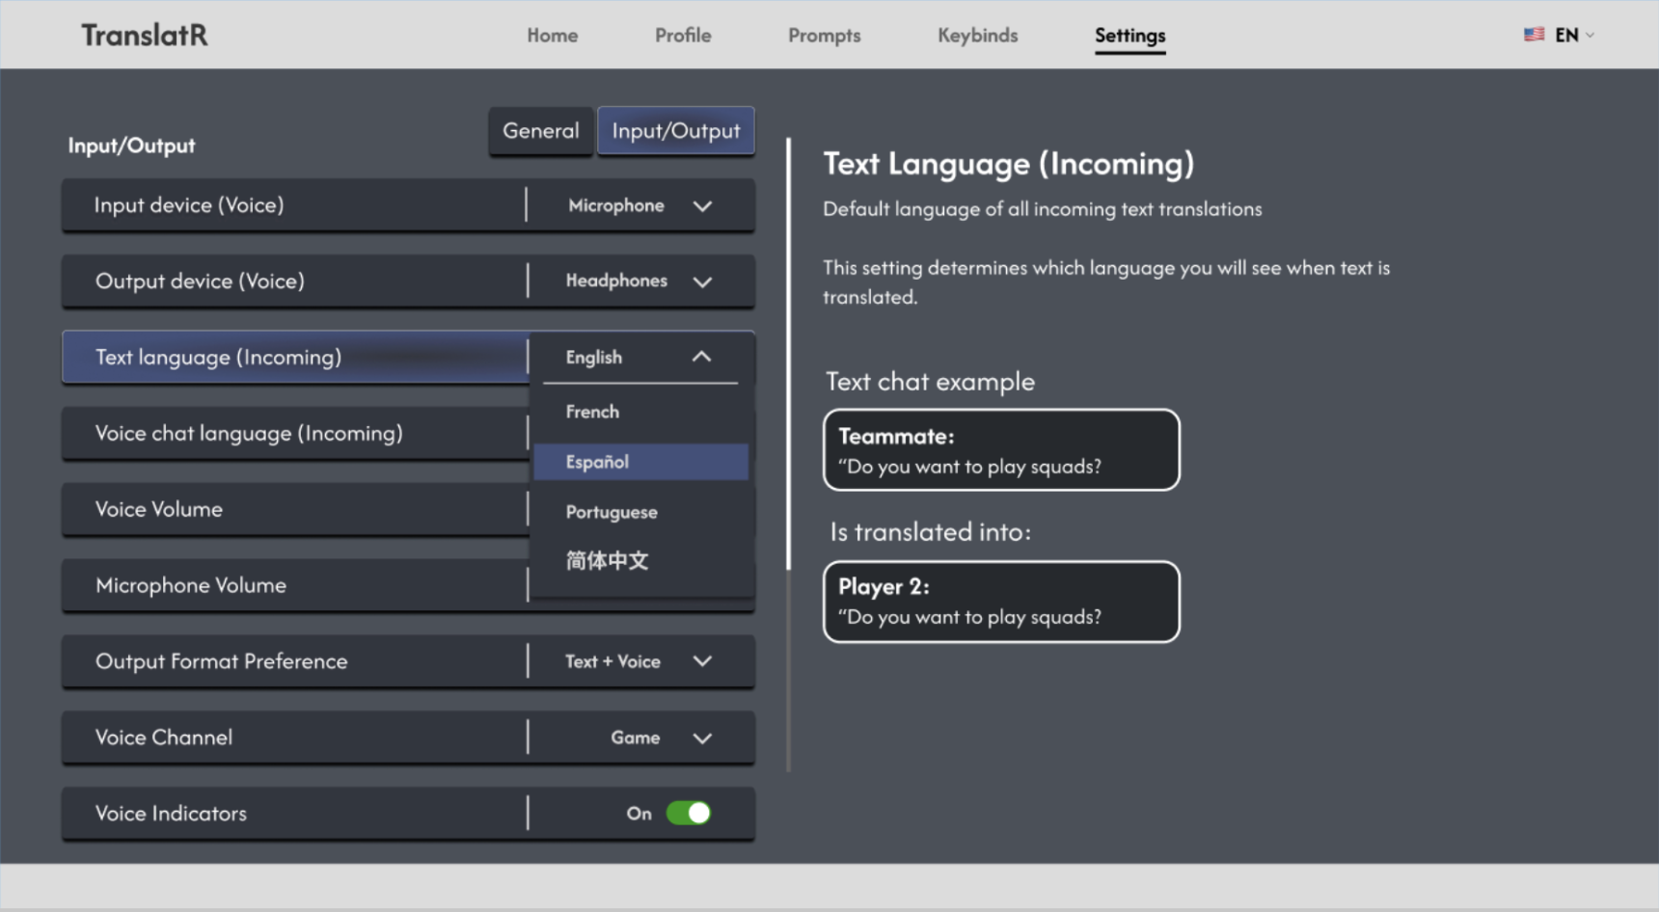The height and width of the screenshot is (912, 1659).
Task: Select the Settings nav item
Action: [x=1130, y=36]
